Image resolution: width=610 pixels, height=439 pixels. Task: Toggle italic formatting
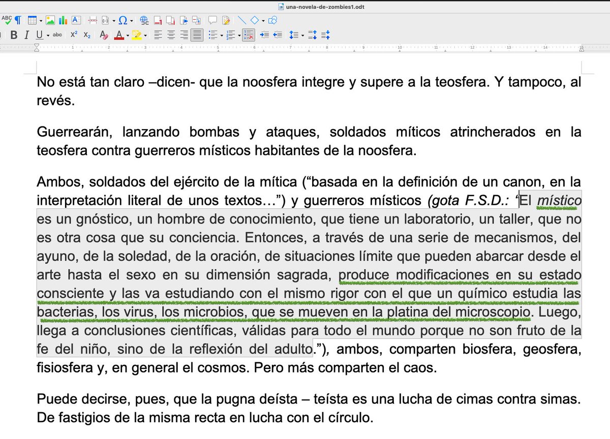pos(26,35)
